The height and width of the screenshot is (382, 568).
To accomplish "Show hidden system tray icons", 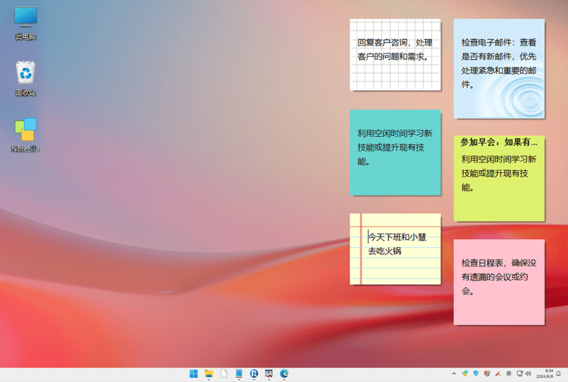I will click(x=454, y=374).
